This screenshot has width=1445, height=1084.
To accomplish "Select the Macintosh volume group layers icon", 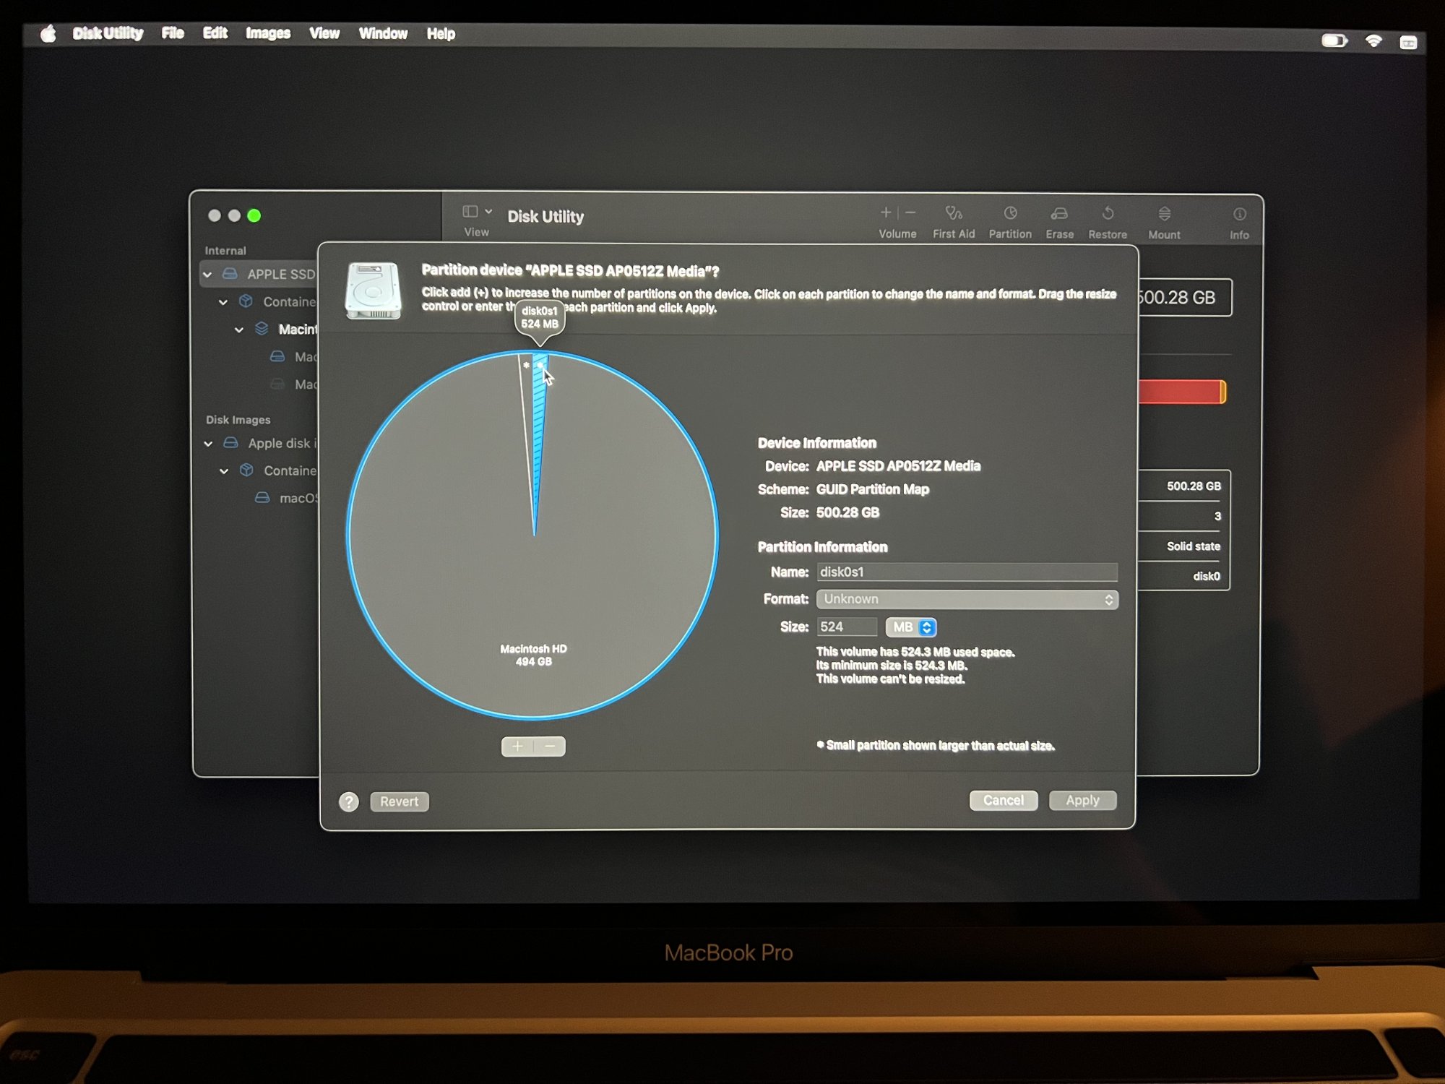I will pyautogui.click(x=262, y=329).
